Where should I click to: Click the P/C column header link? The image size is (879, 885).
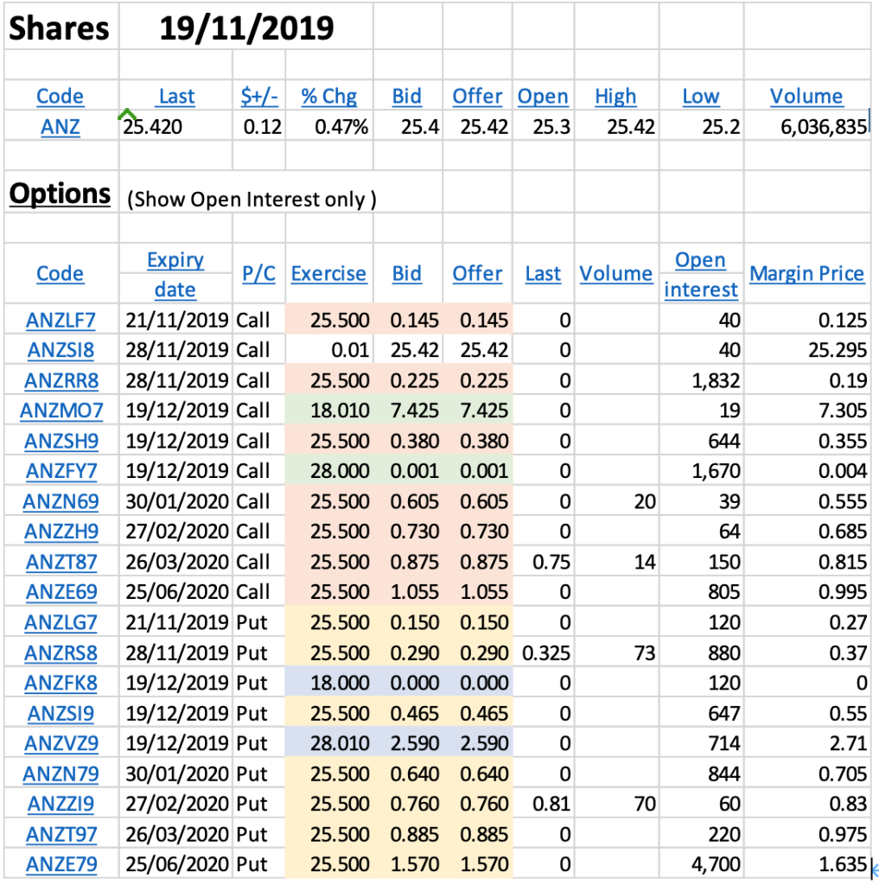pos(258,273)
